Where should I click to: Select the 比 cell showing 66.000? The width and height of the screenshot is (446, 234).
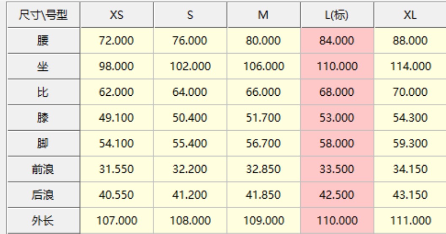click(263, 92)
